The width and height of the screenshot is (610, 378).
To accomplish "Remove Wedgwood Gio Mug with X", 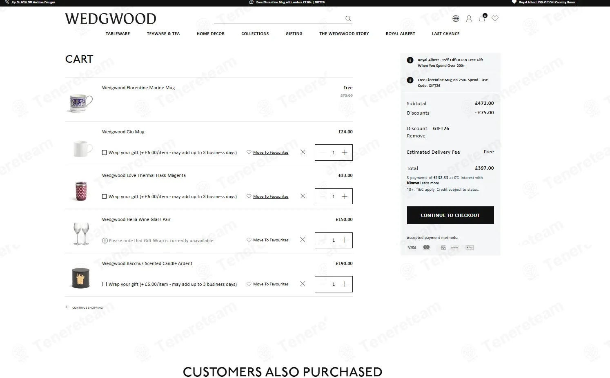I will click(303, 152).
